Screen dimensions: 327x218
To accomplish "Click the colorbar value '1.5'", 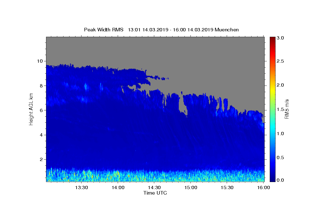I will (x=280, y=109).
